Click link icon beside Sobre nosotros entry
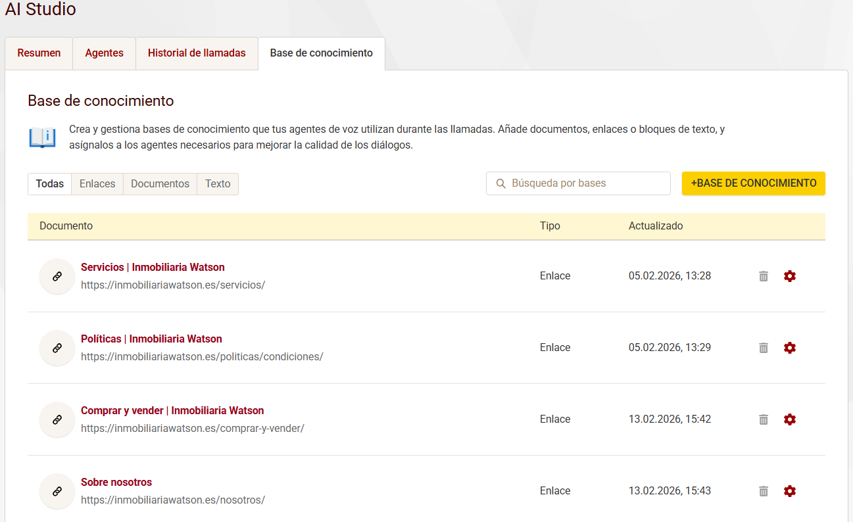 tap(57, 491)
